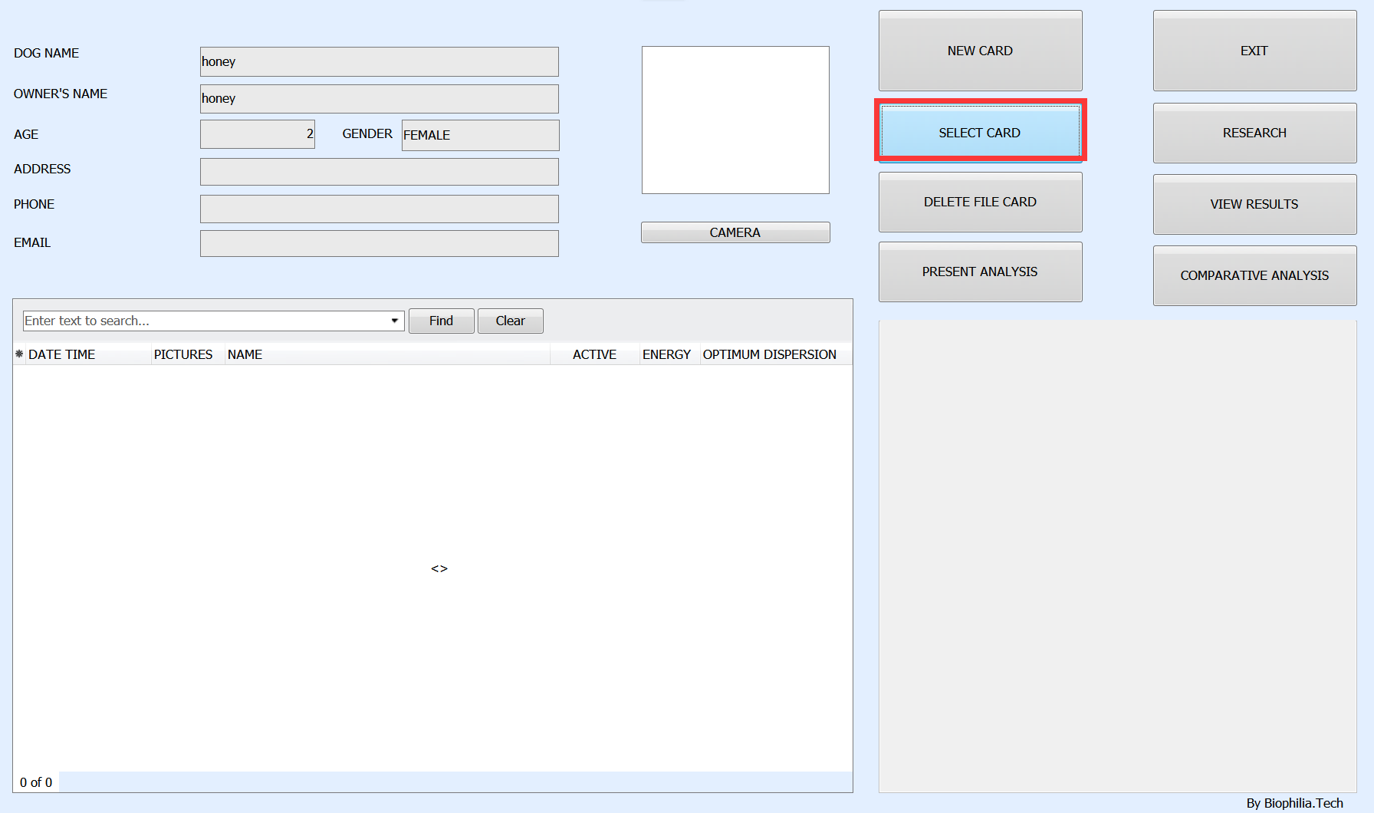This screenshot has width=1374, height=813.
Task: Sort by OPTIMUM DISPERSION column header
Action: 769,354
